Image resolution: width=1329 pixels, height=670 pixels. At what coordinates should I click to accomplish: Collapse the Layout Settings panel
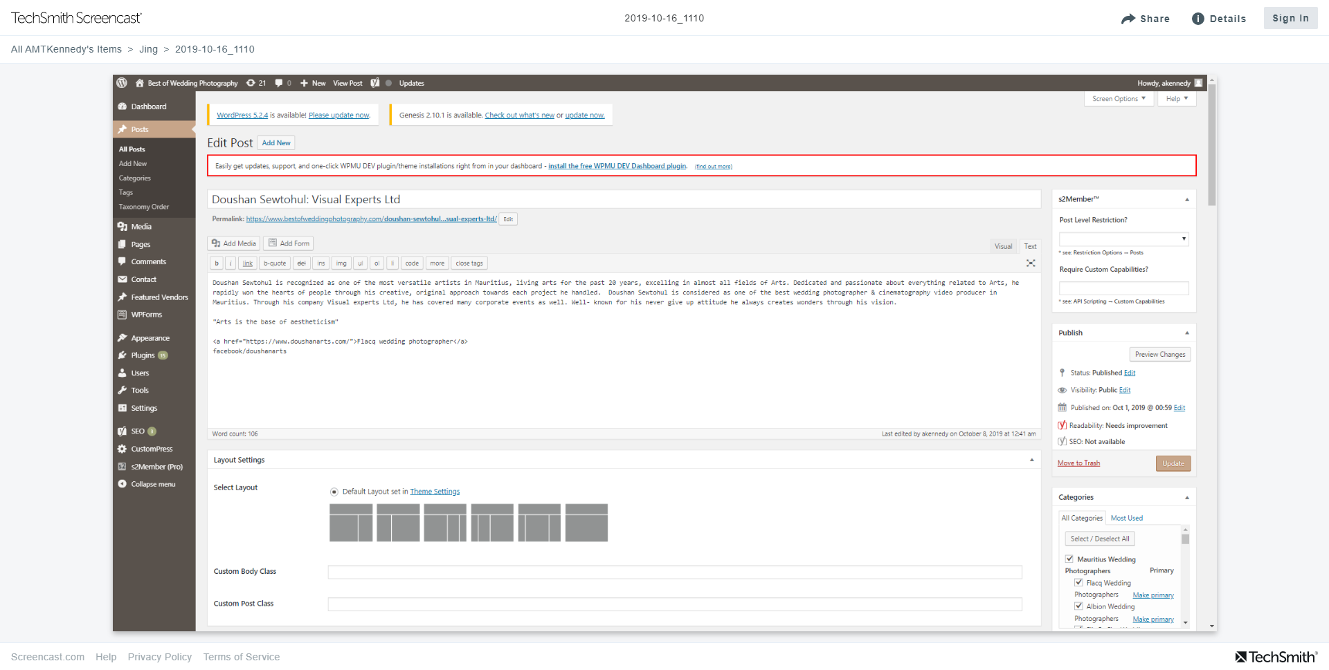1031,460
